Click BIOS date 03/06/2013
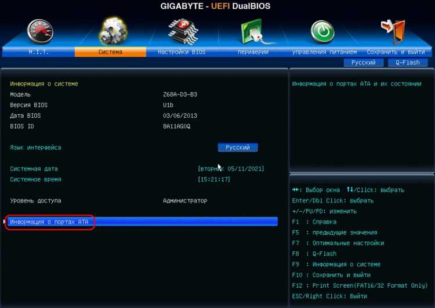435x308 pixels. pos(180,115)
